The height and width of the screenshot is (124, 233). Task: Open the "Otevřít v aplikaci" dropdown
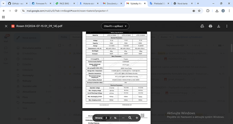115,26
